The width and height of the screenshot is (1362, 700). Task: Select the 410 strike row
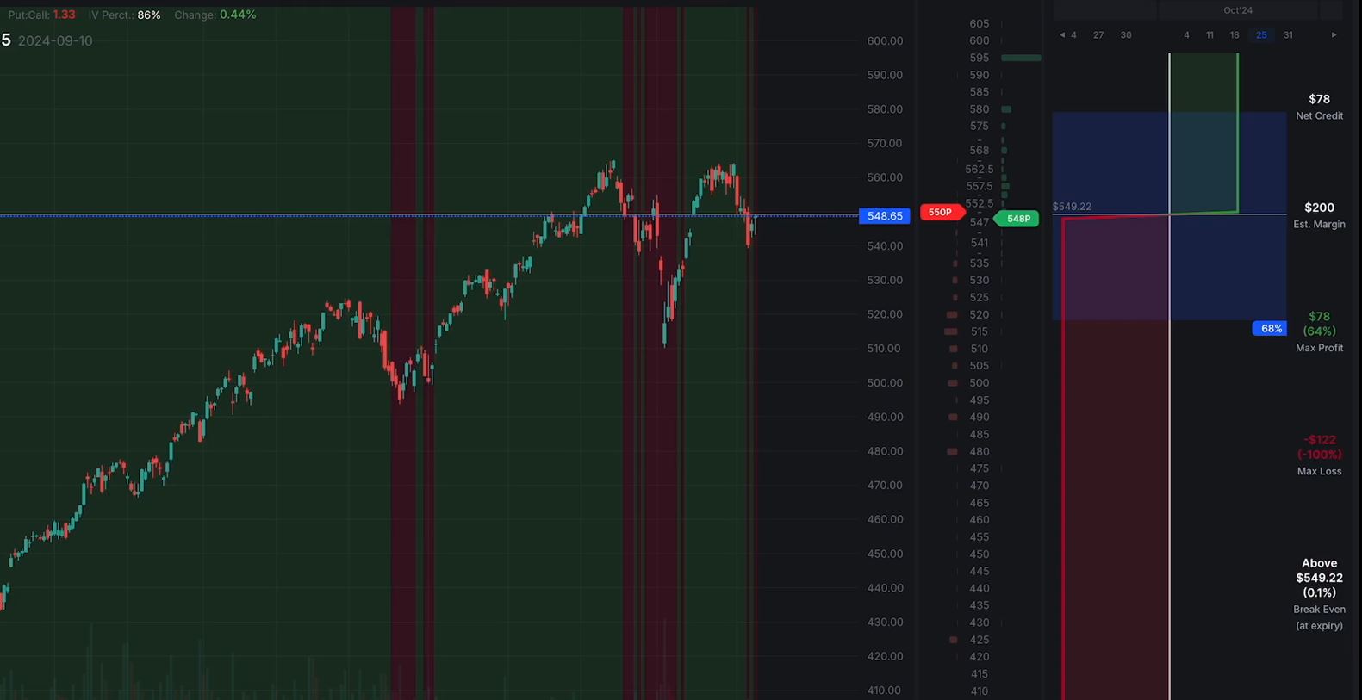point(980,691)
